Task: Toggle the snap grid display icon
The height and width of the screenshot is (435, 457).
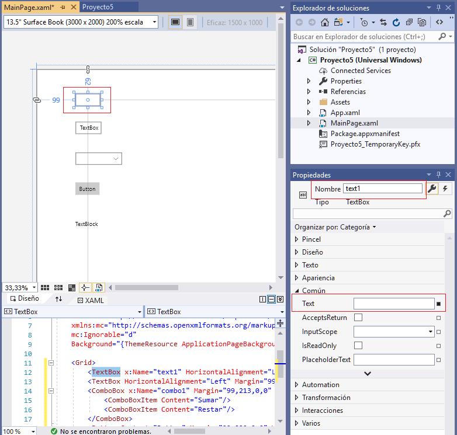Action: [45, 288]
